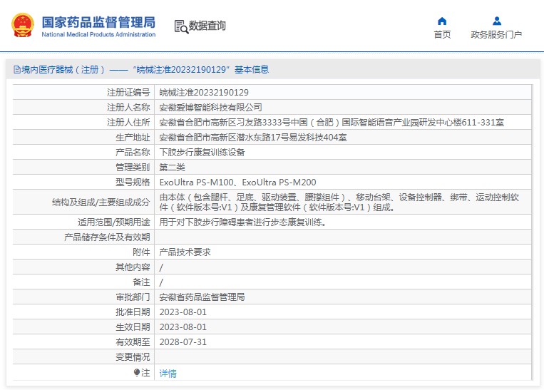Click the 首页 home icon
The width and height of the screenshot is (544, 390).
coord(442,21)
